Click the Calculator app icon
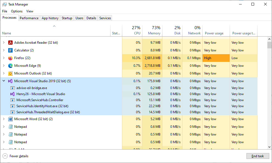This screenshot has width=272, height=163. point(10,50)
